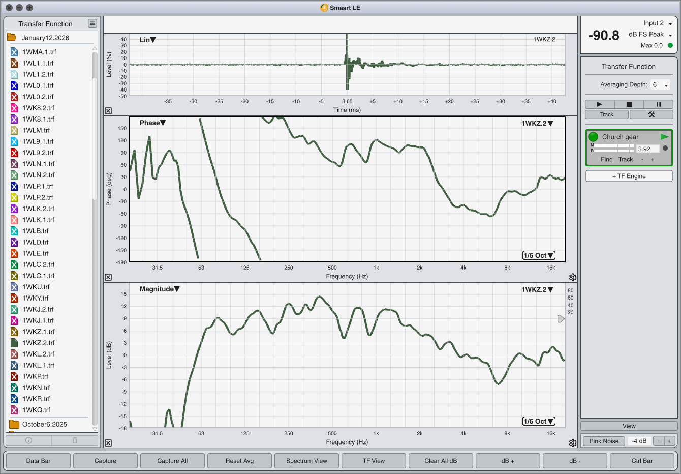Click the pink icon beside 1WK8.2.trf

(14, 108)
